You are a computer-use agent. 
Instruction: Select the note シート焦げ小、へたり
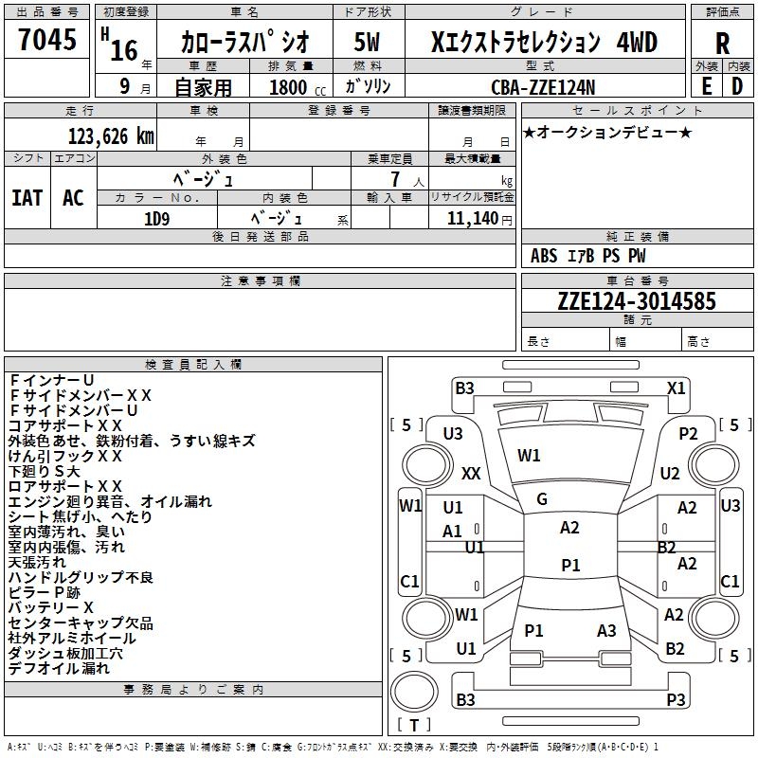click(x=81, y=516)
